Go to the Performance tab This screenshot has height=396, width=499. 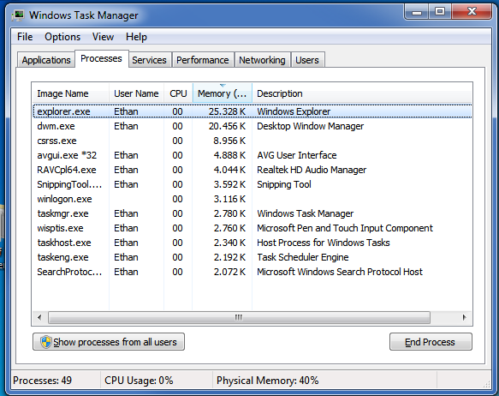point(203,60)
